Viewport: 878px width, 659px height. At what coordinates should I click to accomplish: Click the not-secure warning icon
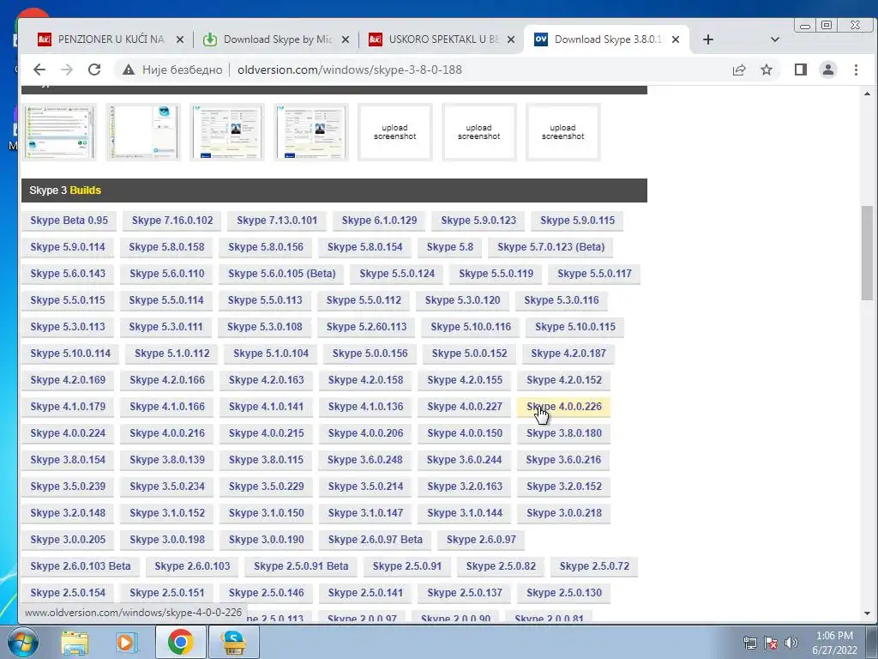pos(129,70)
